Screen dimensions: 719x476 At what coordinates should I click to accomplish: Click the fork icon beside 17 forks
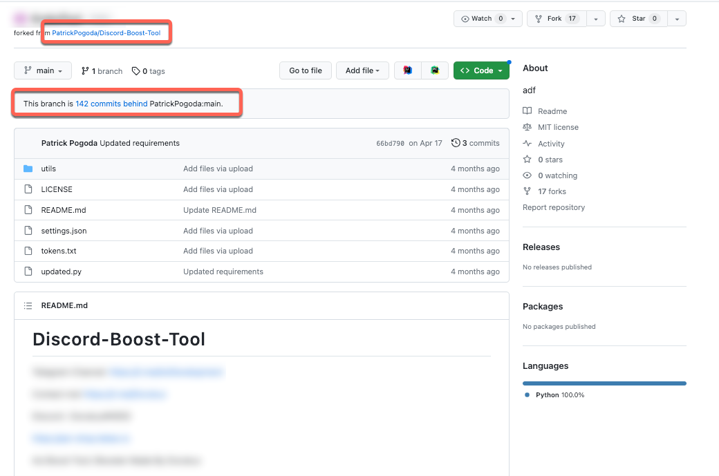click(527, 191)
